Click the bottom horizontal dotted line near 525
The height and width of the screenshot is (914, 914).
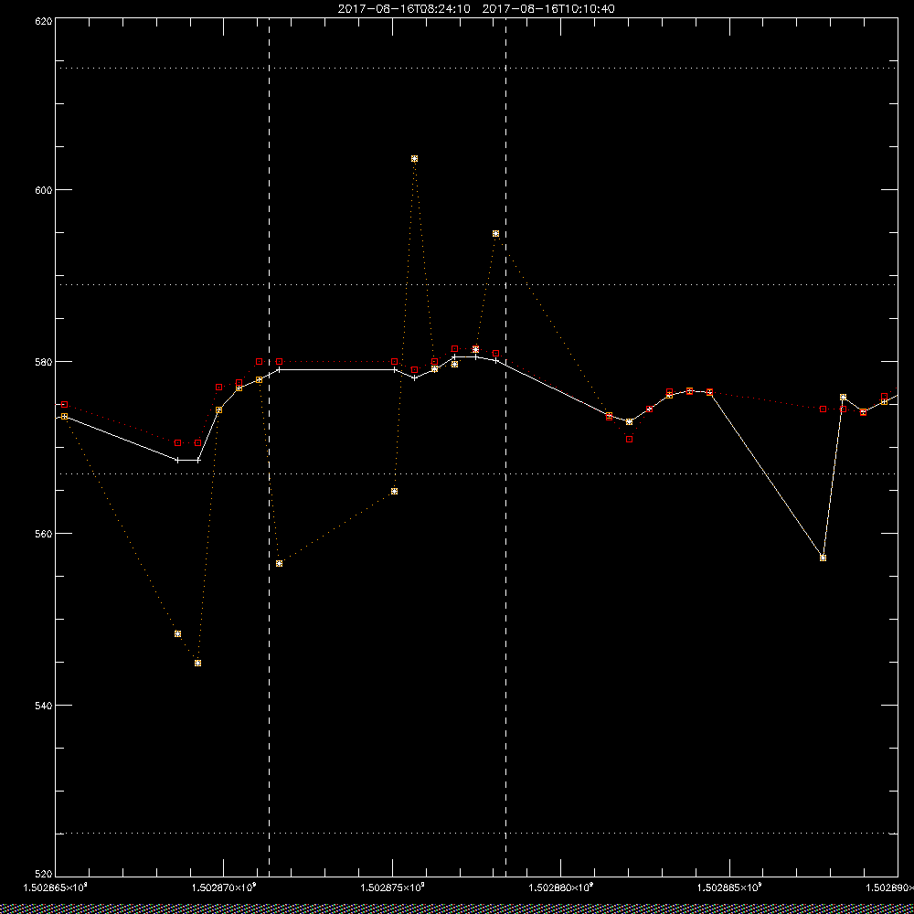(x=476, y=834)
